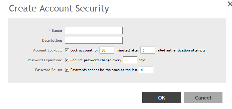232x109 pixels.
Task: Click the Account Lockout label
Action: [48, 50]
